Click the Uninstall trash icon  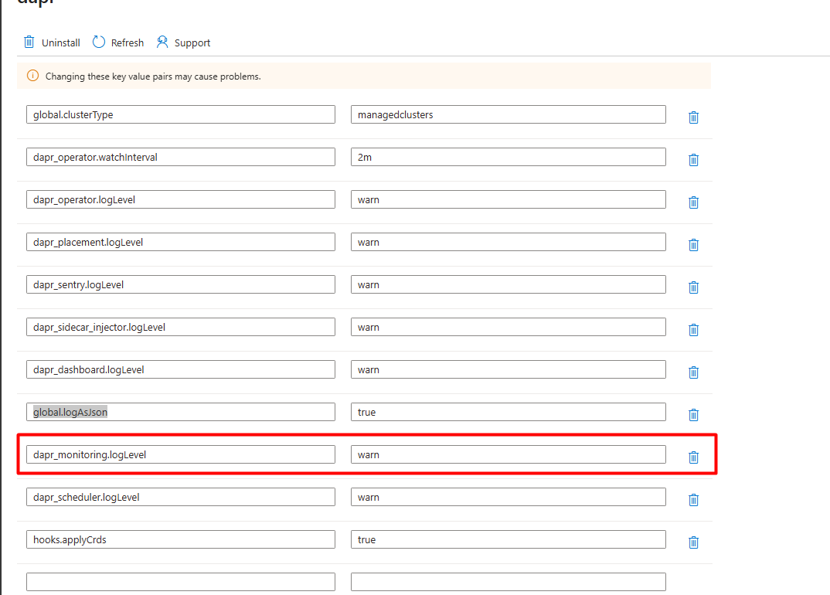pos(29,42)
